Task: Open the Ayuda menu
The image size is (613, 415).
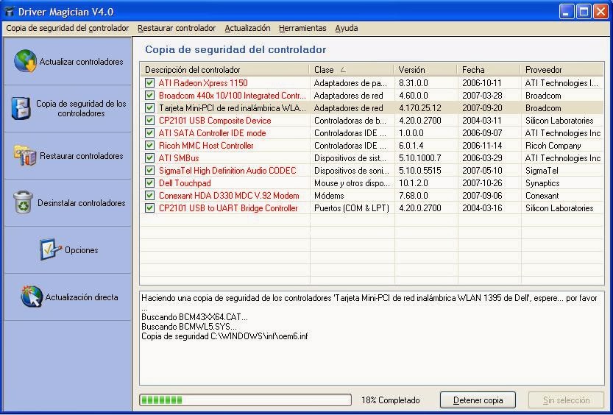Action: [347, 28]
